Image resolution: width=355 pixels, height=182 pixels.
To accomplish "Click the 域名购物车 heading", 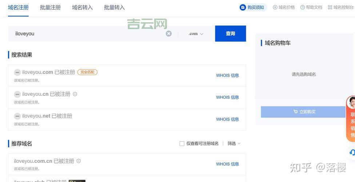I will (278, 43).
